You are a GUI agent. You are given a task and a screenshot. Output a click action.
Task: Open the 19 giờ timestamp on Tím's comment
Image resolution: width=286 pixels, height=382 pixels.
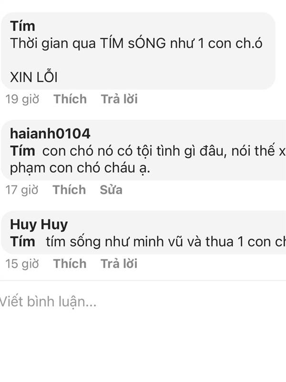22,99
